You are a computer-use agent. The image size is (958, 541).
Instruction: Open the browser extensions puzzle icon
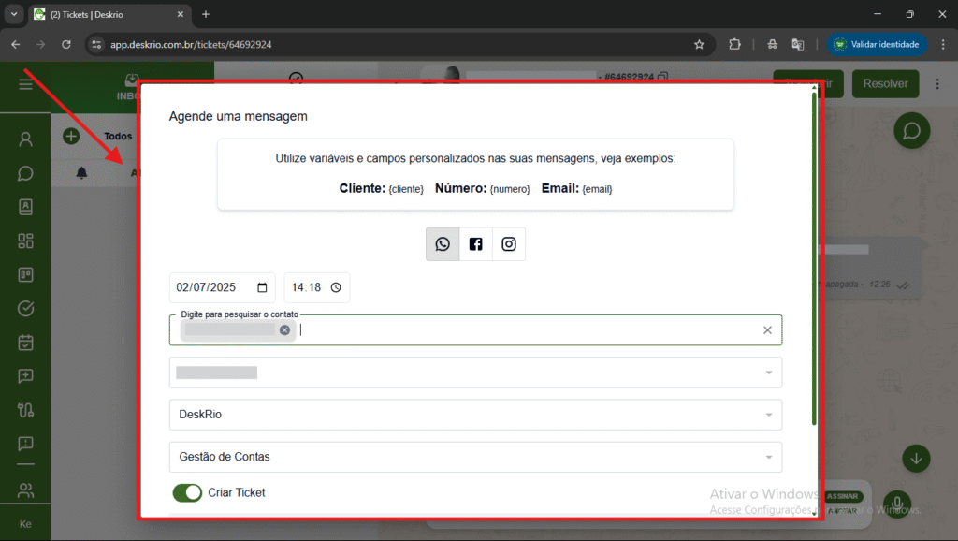click(x=734, y=45)
